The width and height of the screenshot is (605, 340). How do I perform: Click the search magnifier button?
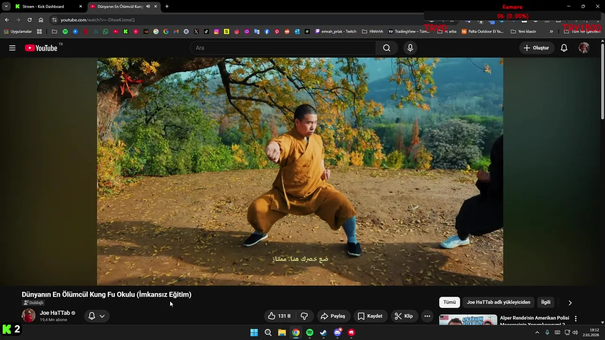point(387,48)
